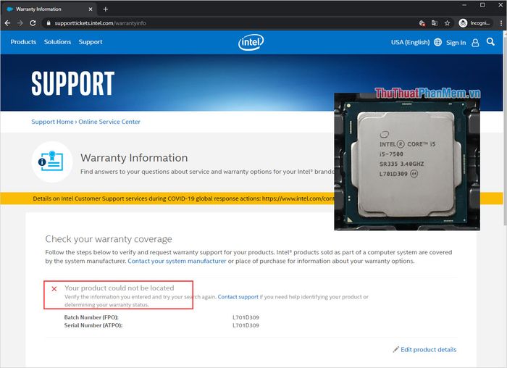Open the Support menu

coord(91,42)
